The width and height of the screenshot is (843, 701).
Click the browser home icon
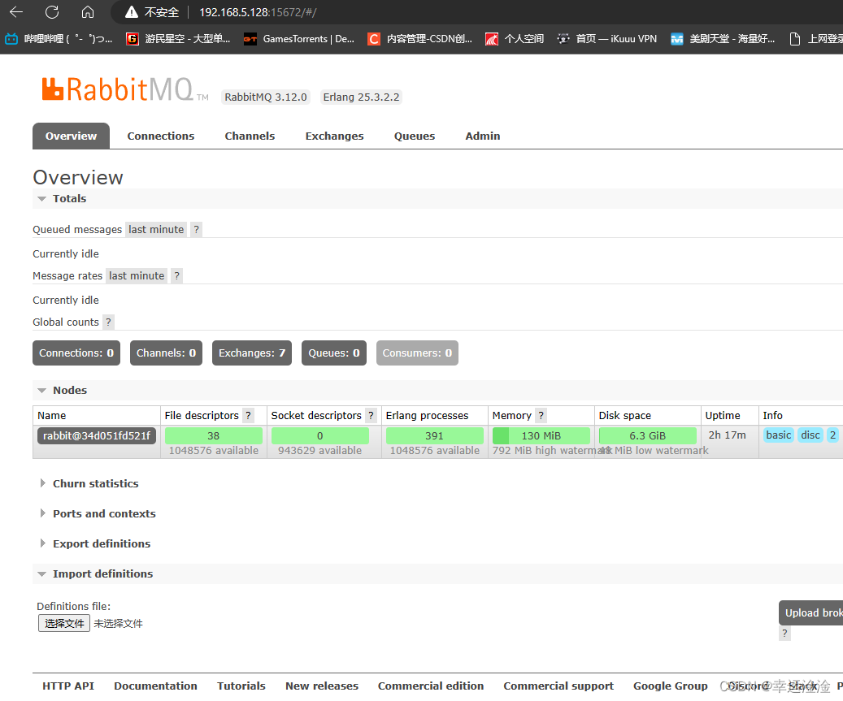(x=88, y=12)
